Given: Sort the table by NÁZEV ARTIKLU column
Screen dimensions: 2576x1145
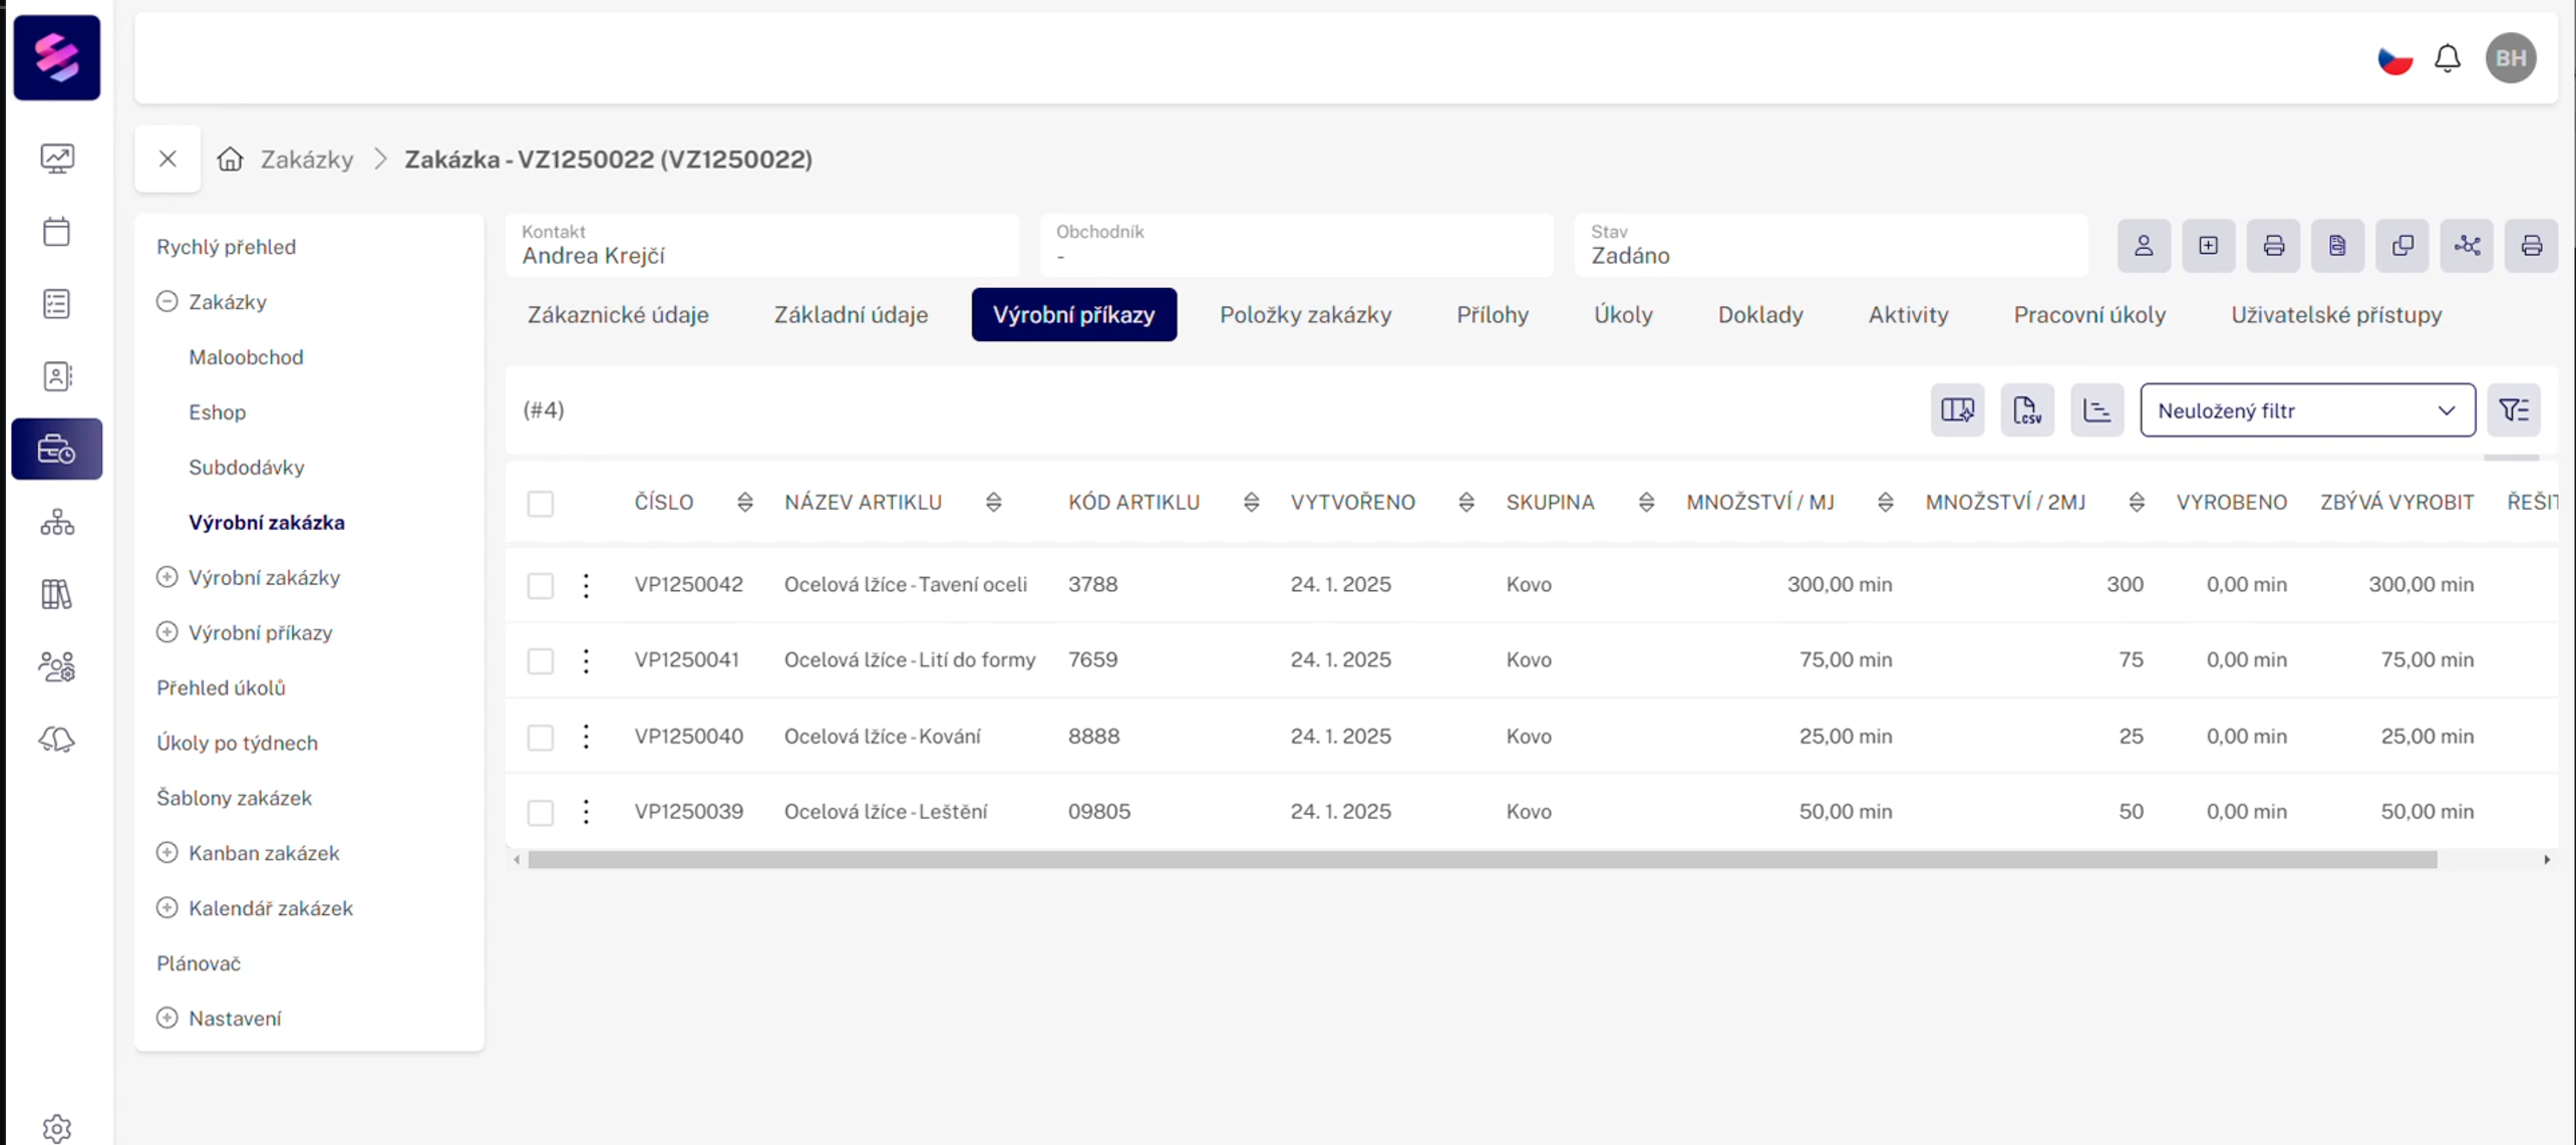Looking at the screenshot, I should click(x=993, y=503).
